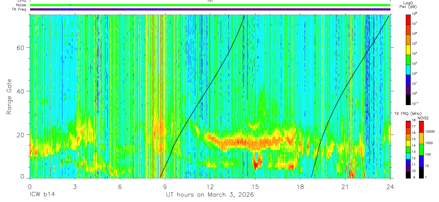Click the '10000' NOISE colorbar label

tap(429, 131)
